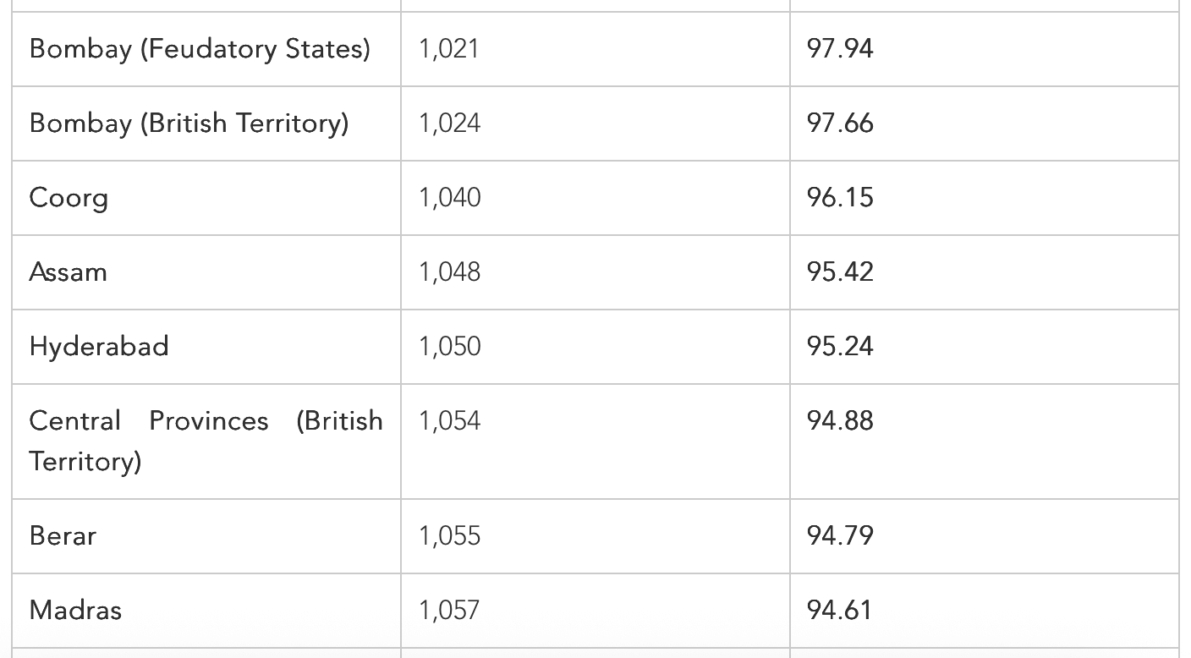
Task: Click the 94.61 value for Madras
Action: [x=839, y=611]
